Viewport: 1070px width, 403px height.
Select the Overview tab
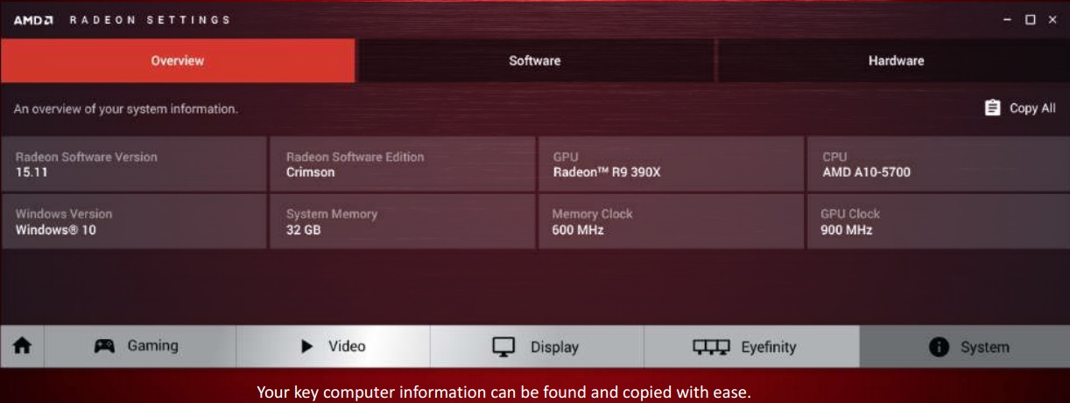pyautogui.click(x=178, y=61)
